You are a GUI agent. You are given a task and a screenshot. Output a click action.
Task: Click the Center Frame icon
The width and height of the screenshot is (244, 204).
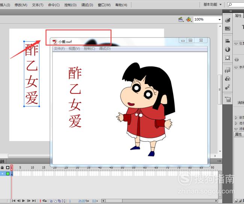point(40,201)
